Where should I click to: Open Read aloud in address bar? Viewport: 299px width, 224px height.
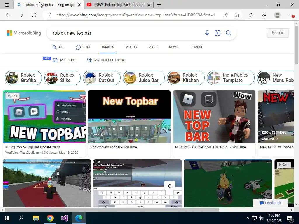coord(226,15)
